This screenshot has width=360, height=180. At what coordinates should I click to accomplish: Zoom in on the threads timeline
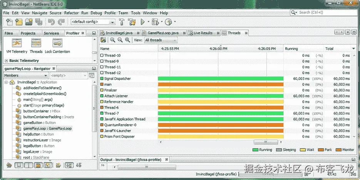click(x=112, y=40)
